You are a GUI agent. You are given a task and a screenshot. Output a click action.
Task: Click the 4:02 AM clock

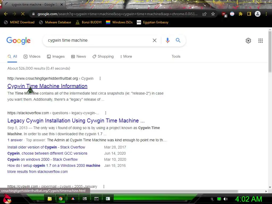point(249,199)
